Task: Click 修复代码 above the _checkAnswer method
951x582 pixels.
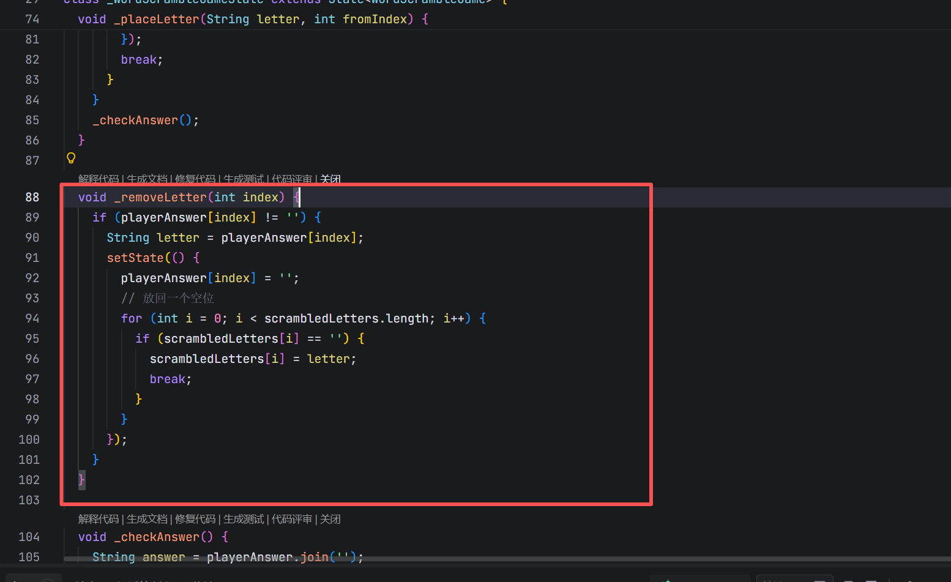Action: coord(195,519)
